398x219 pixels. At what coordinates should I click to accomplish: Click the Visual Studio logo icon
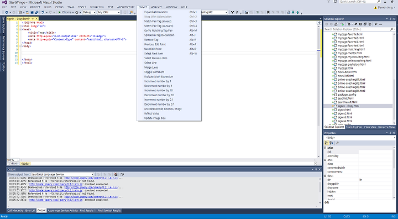(x=4, y=2)
